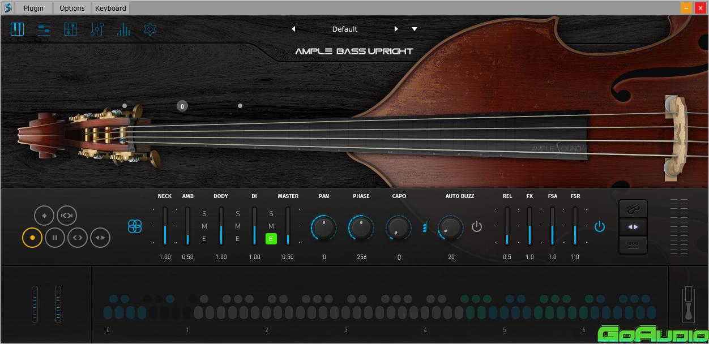The image size is (709, 344).
Task: Mute the DI channel
Action: [x=271, y=226]
